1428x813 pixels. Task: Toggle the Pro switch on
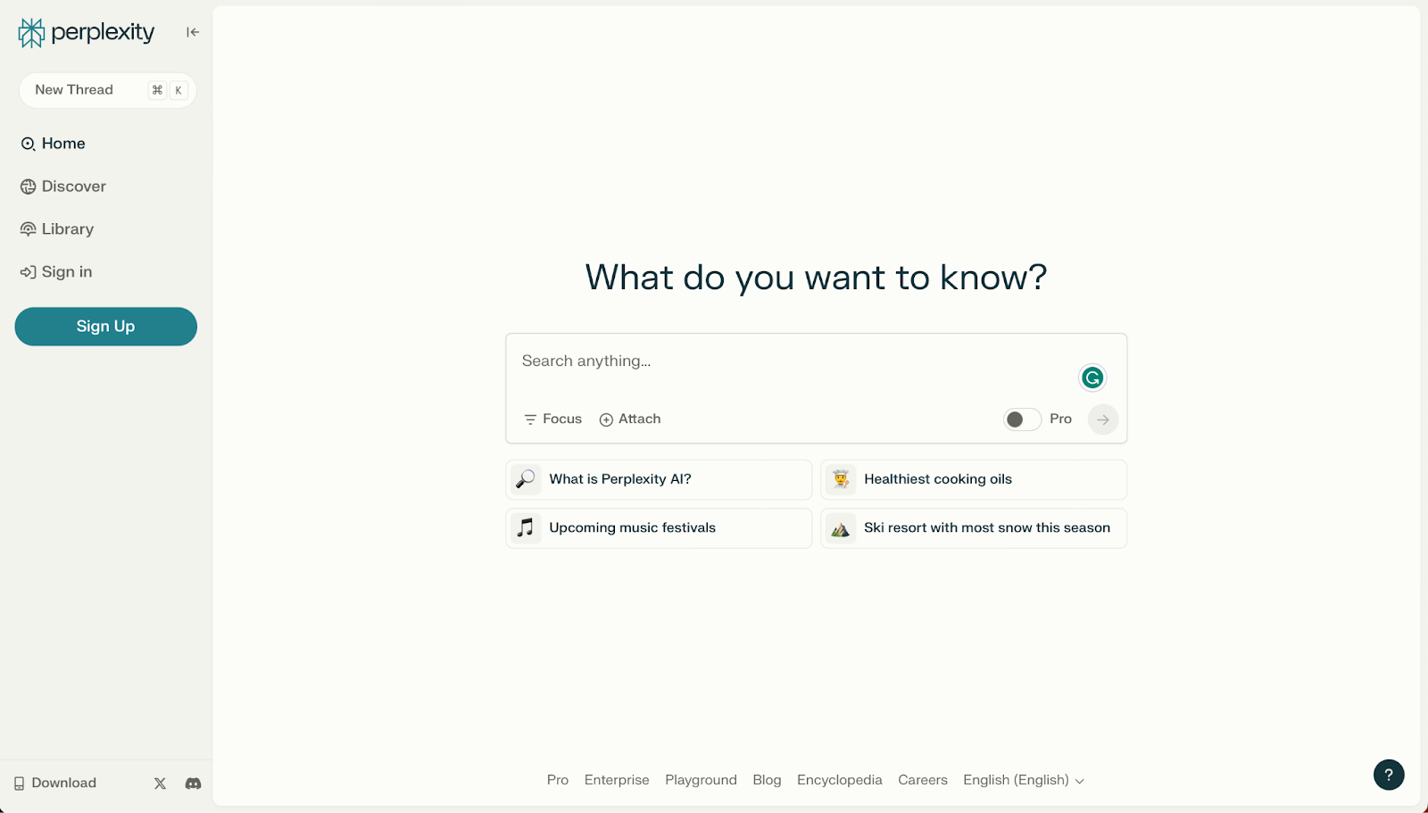1022,419
